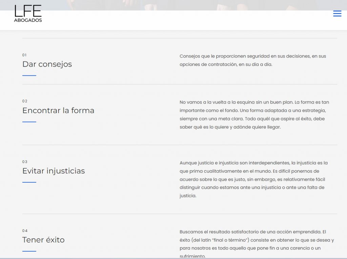Select the "Encontrar la forma" heading
The width and height of the screenshot is (347, 259).
click(x=58, y=111)
